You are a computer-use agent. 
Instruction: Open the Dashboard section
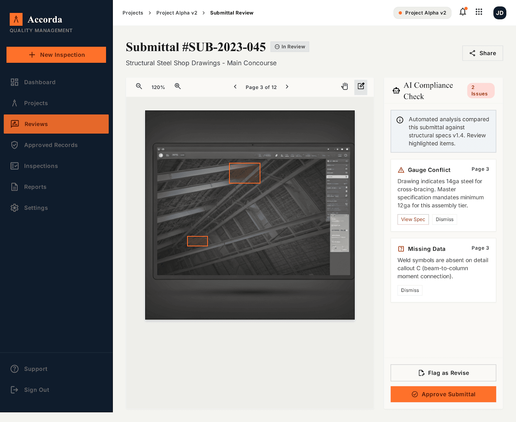(x=56, y=82)
